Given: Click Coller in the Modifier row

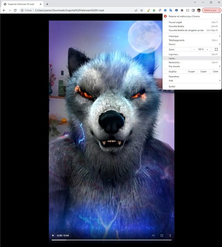Looking at the screenshot, I should (x=215, y=71).
